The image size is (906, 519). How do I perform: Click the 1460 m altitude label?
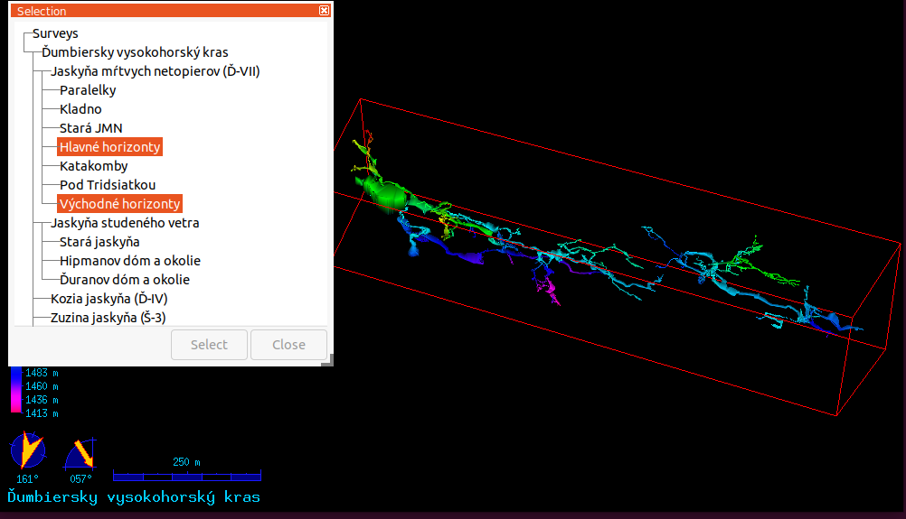click(x=42, y=386)
